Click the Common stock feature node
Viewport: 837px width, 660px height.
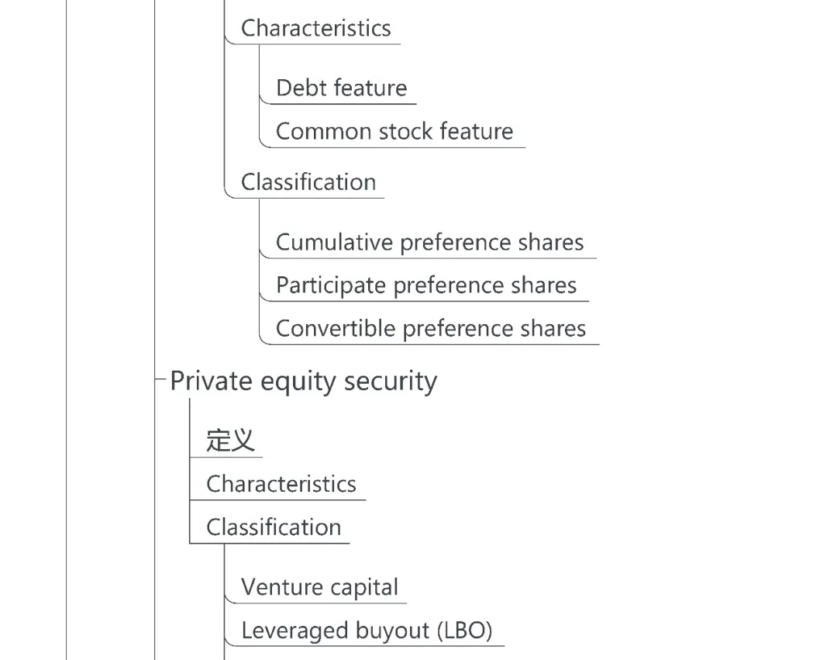click(394, 131)
